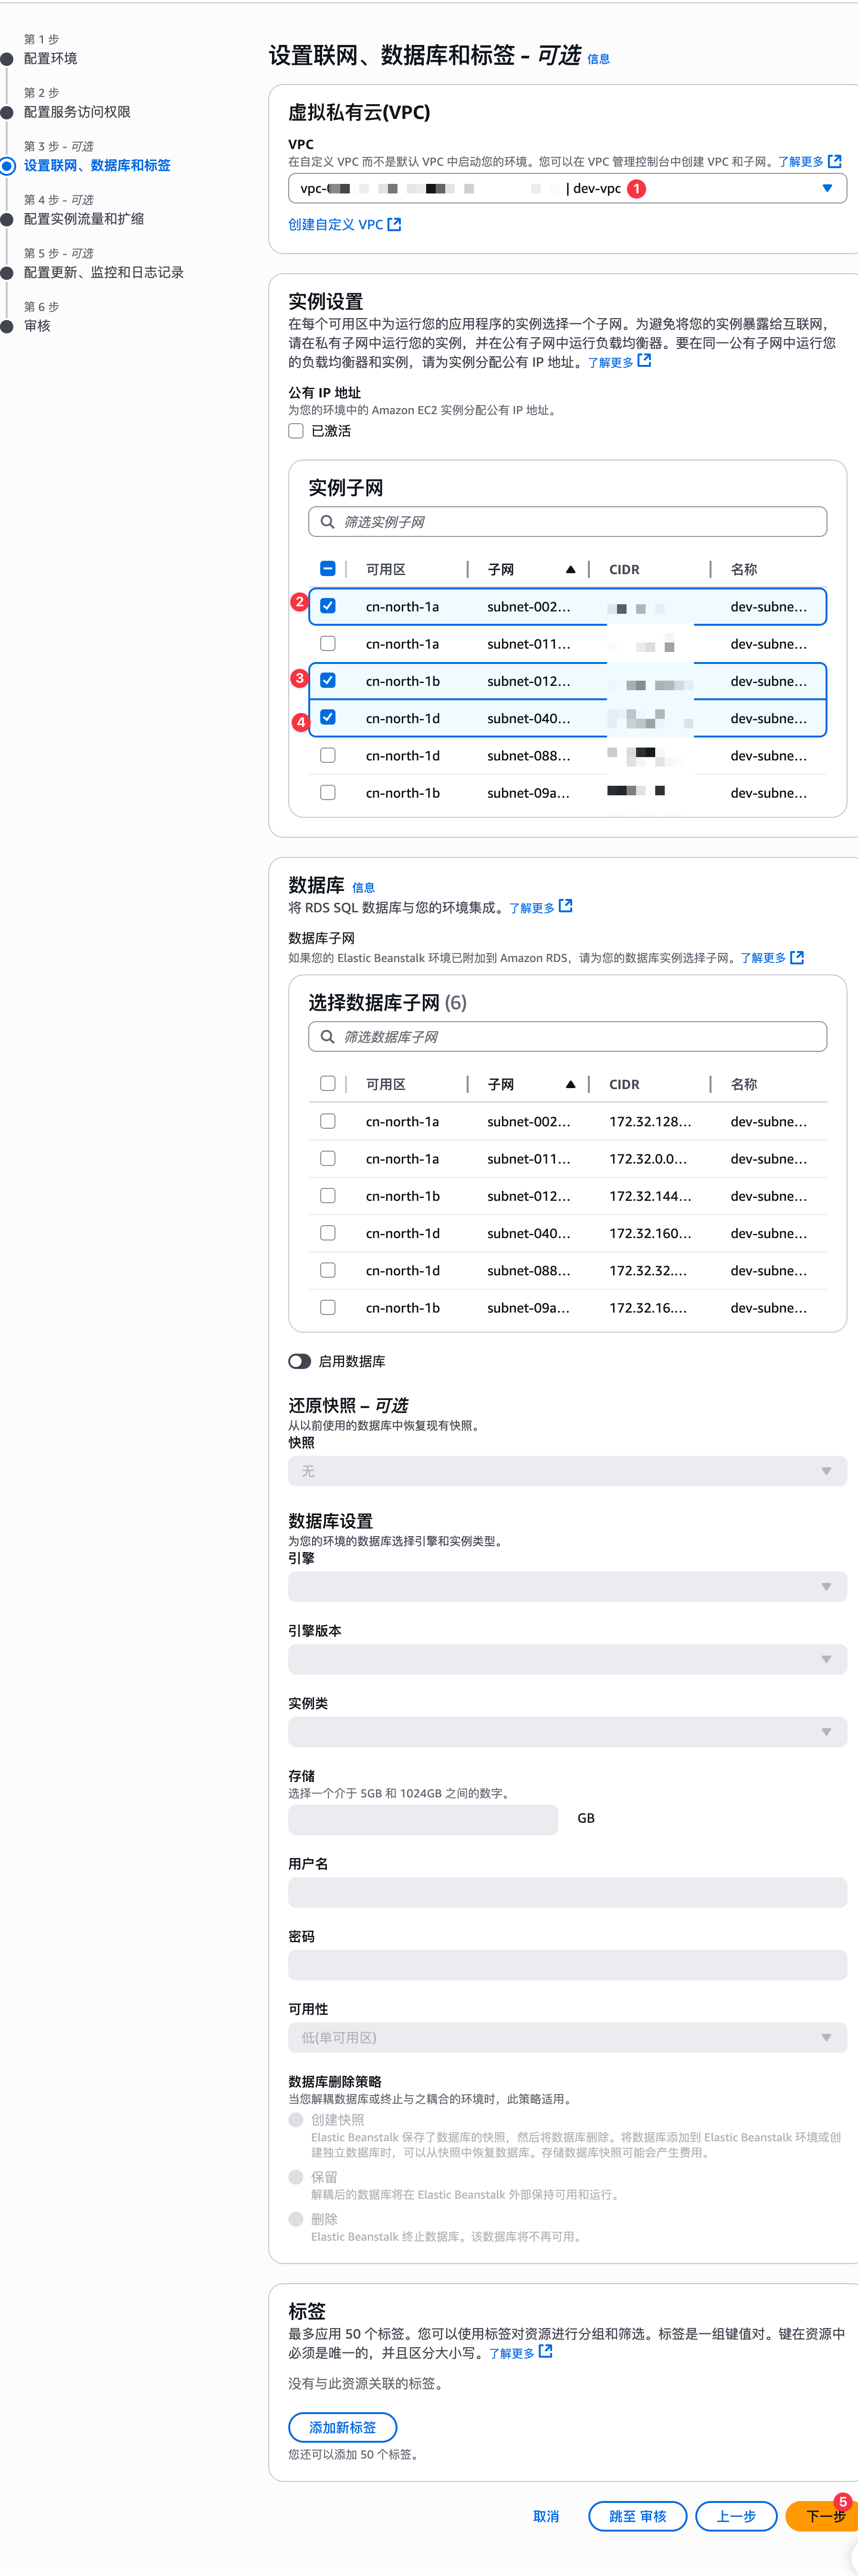The height and width of the screenshot is (2576, 858).
Task: Check database subnet 172.32.128 row
Action: [328, 1121]
